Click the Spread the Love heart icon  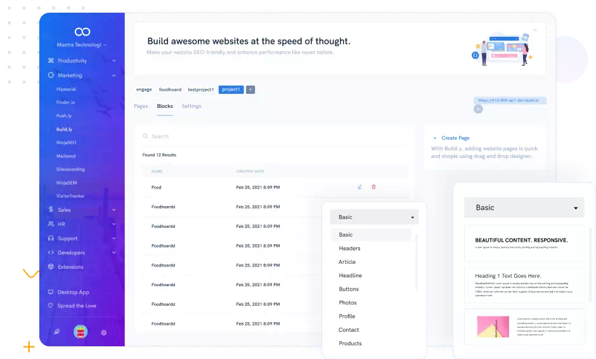tap(51, 305)
